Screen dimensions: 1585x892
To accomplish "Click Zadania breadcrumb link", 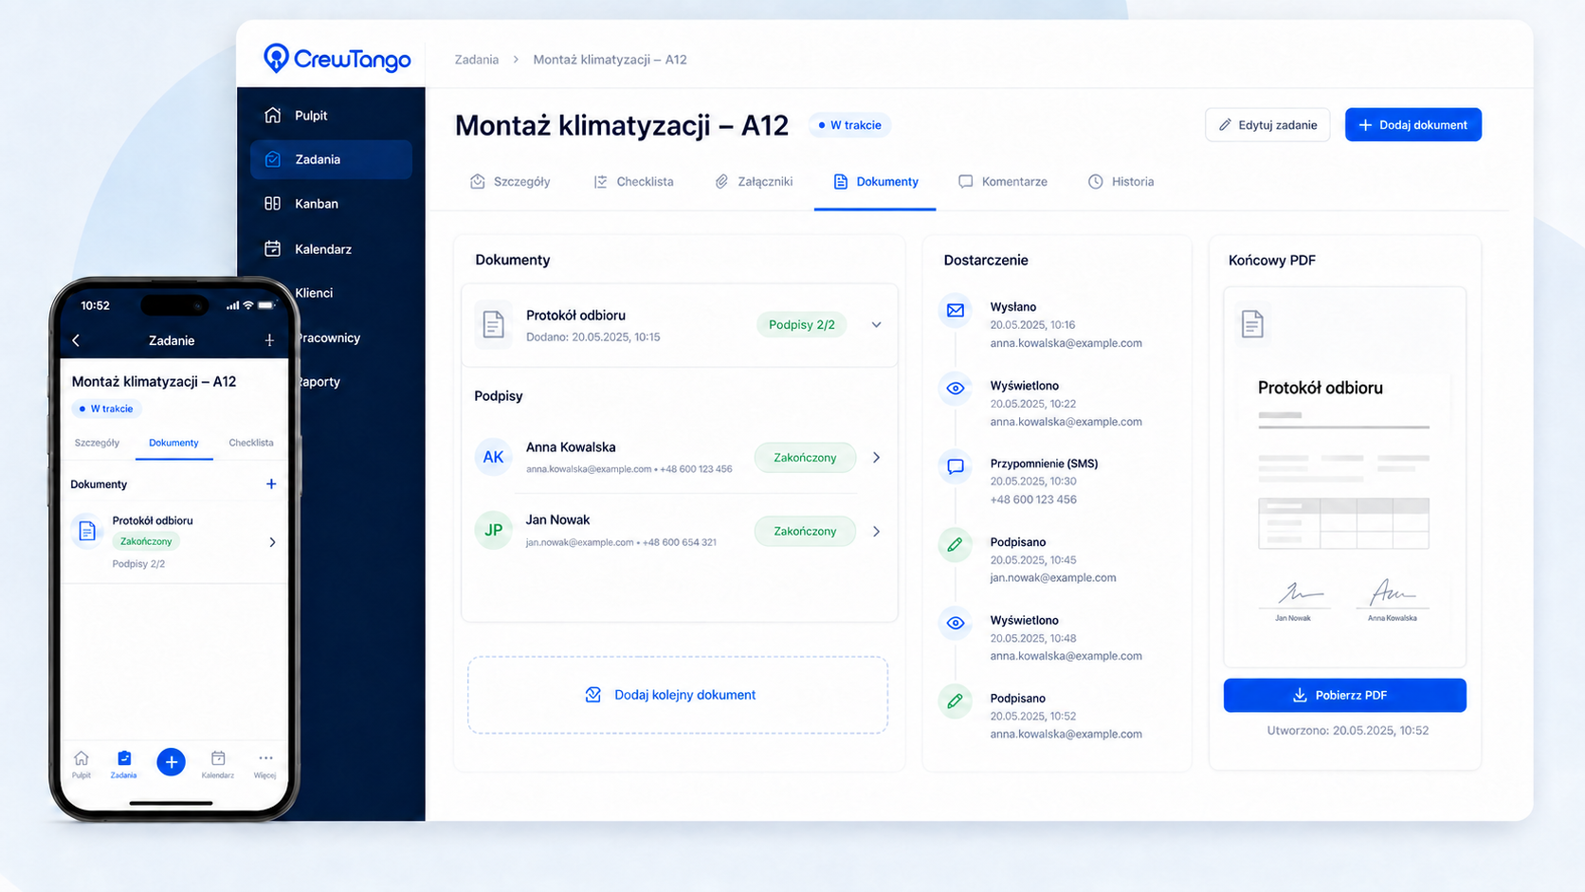I will click(476, 60).
